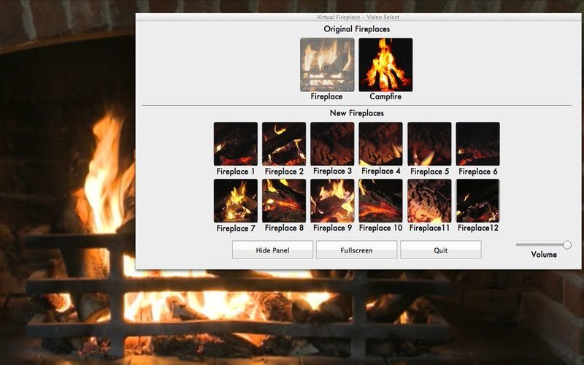This screenshot has height=365, width=584.
Task: Open the Fireplace 3 thumbnail
Action: click(x=332, y=144)
